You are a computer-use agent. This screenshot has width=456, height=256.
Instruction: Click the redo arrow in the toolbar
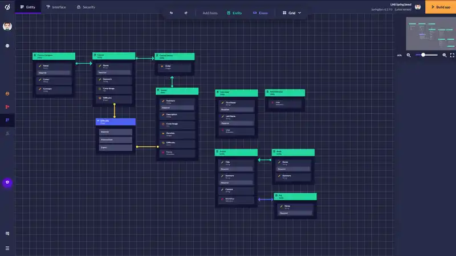click(x=186, y=13)
